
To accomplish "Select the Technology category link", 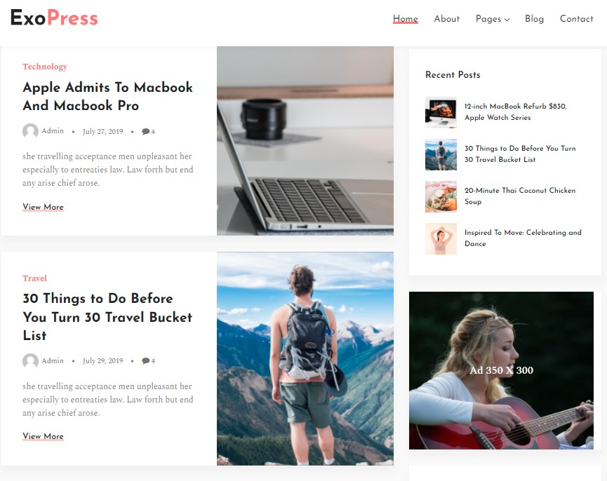I will 45,67.
